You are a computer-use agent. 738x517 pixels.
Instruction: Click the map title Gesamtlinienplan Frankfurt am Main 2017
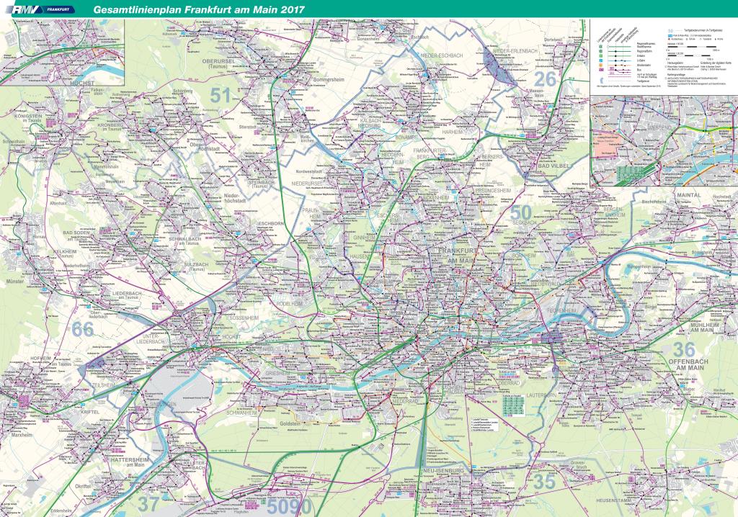(x=194, y=10)
